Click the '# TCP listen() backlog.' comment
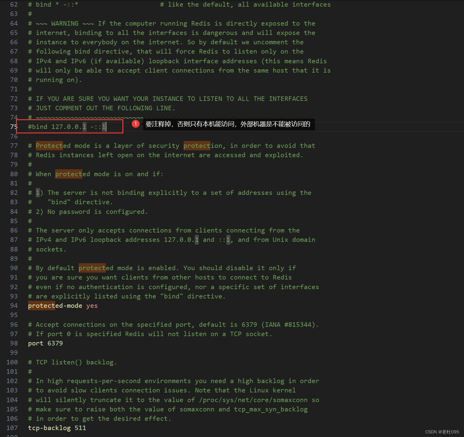464x437 pixels. coord(72,362)
